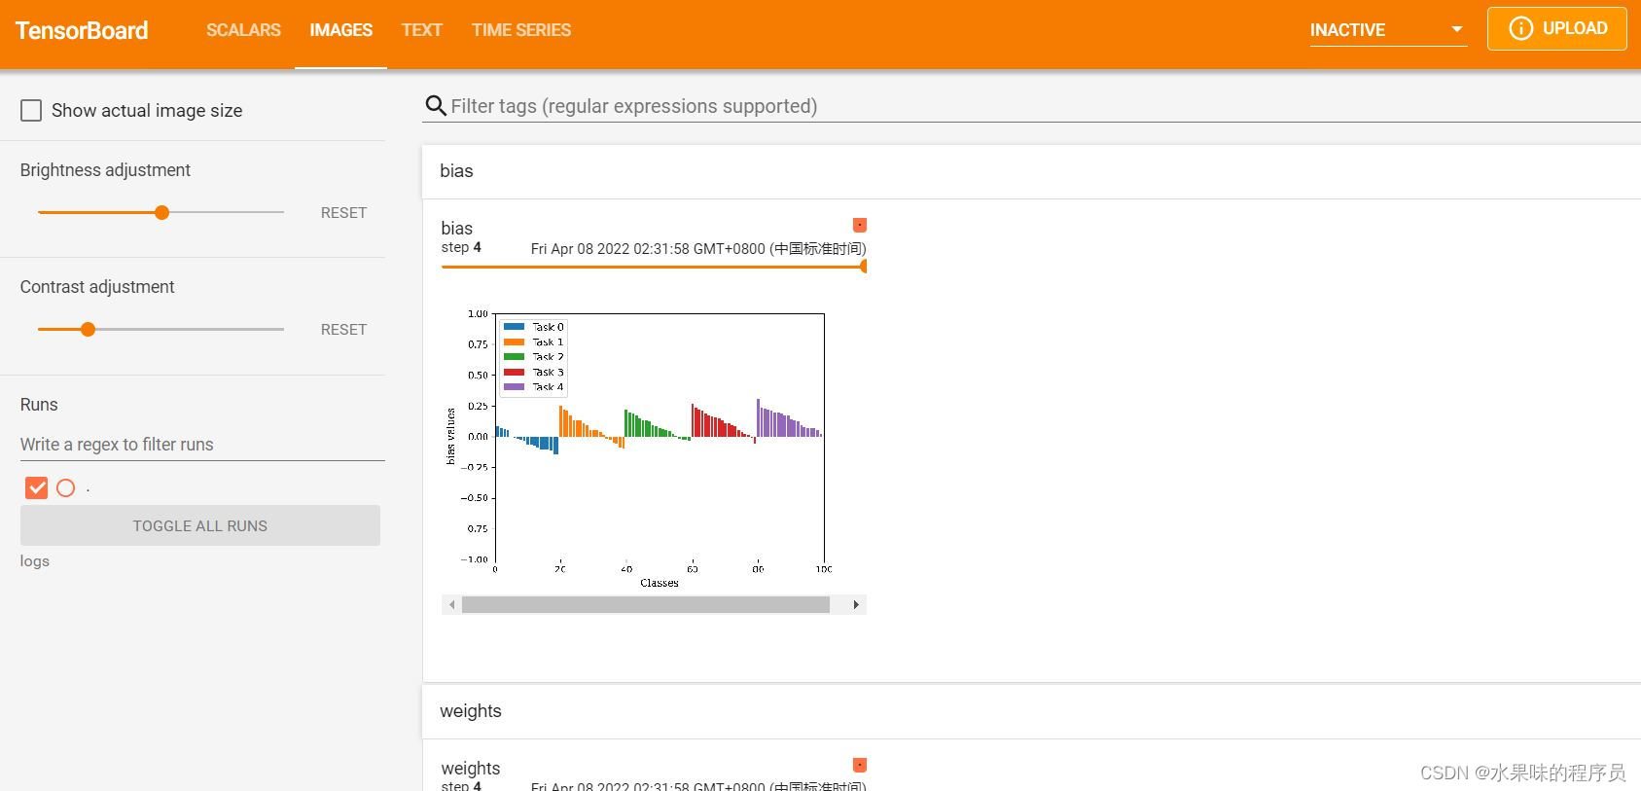This screenshot has height=791, width=1641.
Task: Click the search magnifier icon
Action: 437,106
